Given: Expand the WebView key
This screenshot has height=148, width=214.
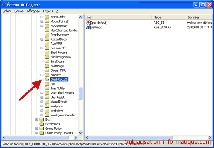Looking at the screenshot, I should pos(42,111).
